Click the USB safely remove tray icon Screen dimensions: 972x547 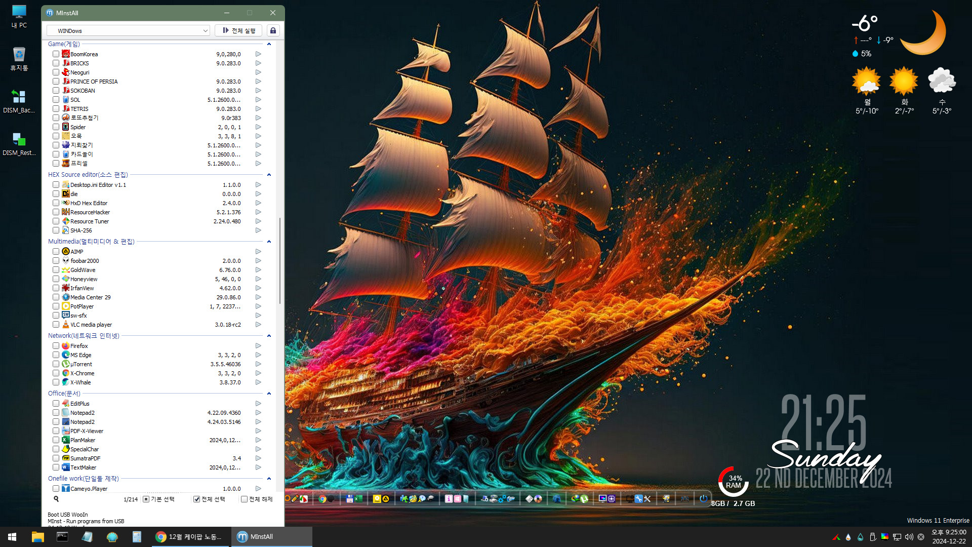pyautogui.click(x=873, y=537)
